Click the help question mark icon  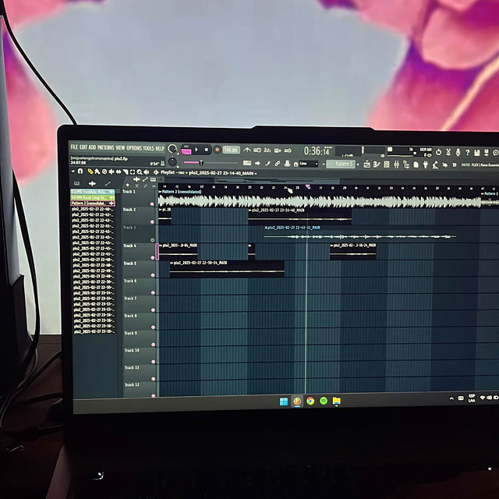467,153
